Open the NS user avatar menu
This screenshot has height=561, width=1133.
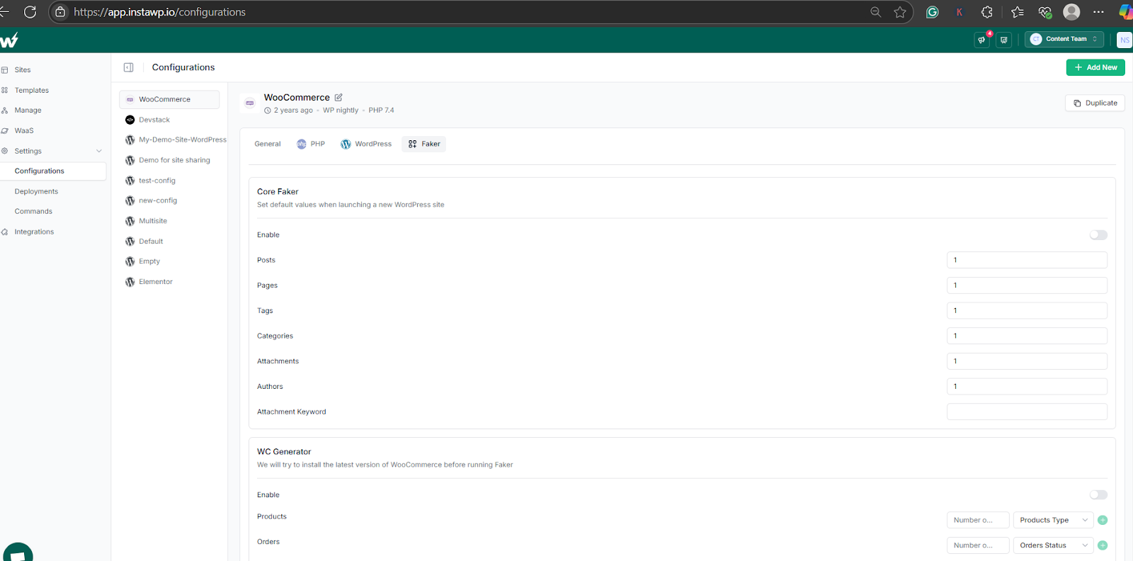click(1125, 40)
